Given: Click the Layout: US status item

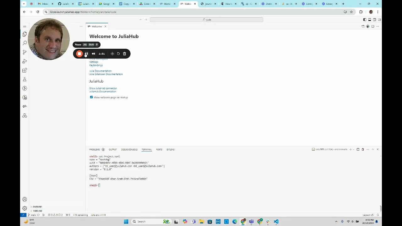Looking at the screenshot, I should click(368, 215).
